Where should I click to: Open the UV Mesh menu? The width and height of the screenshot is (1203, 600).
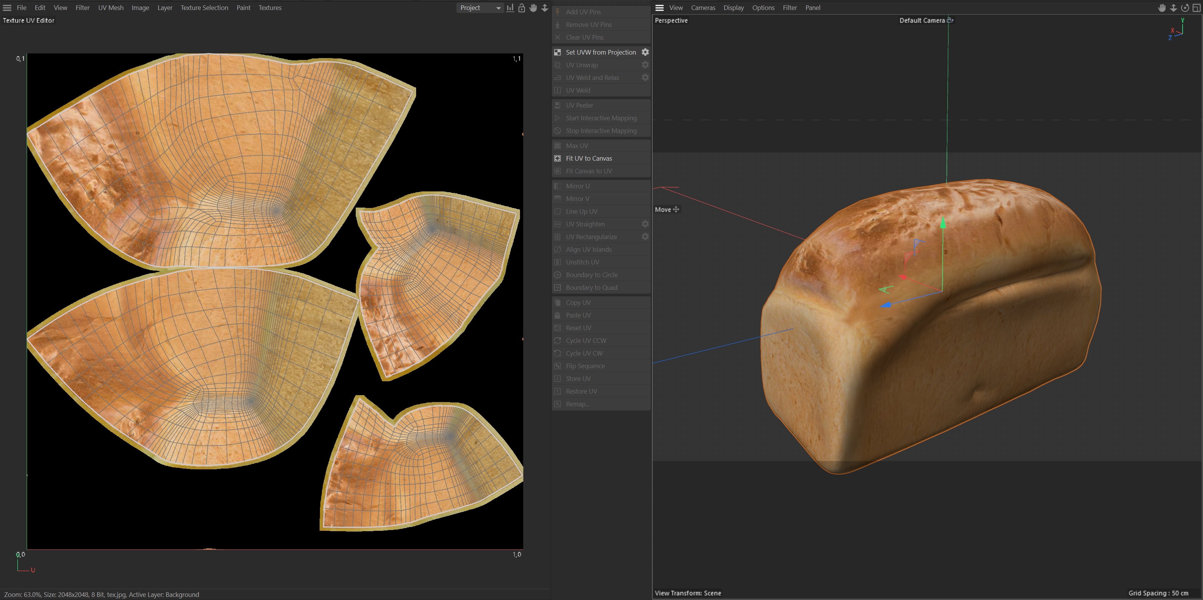pyautogui.click(x=111, y=8)
